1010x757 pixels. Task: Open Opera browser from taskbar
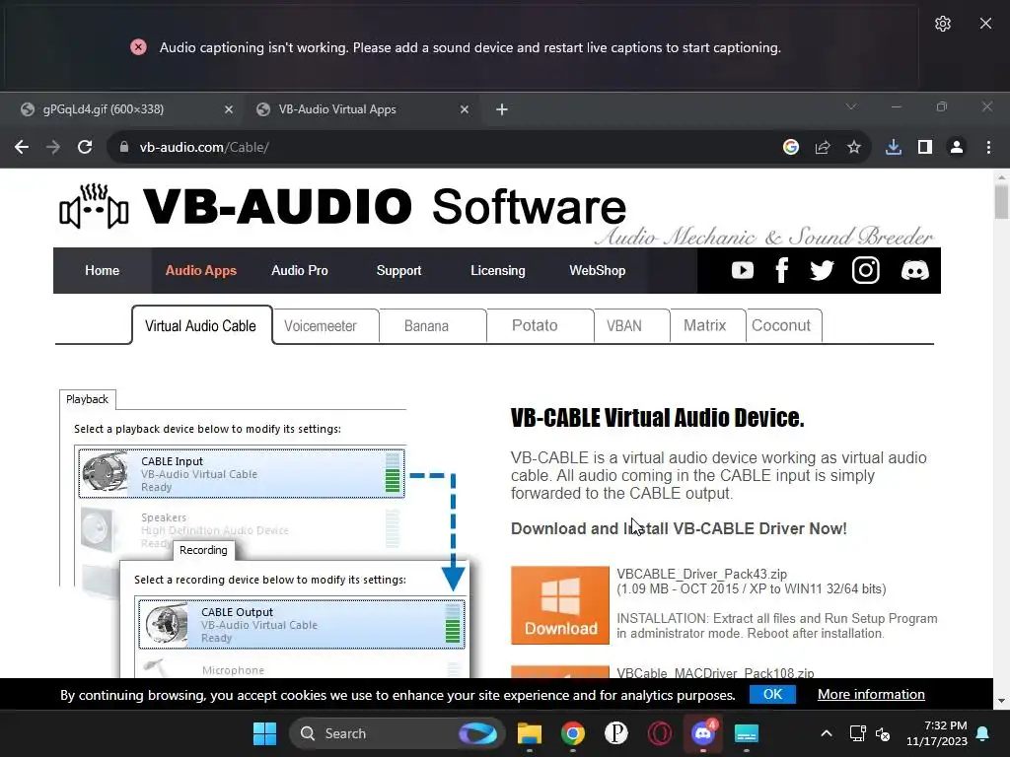tap(660, 733)
